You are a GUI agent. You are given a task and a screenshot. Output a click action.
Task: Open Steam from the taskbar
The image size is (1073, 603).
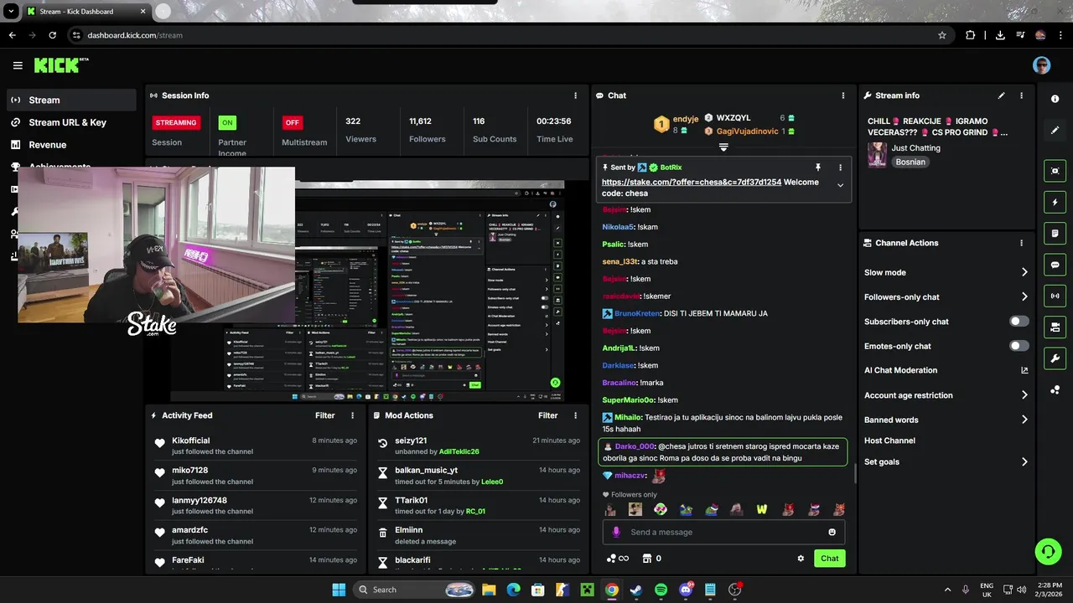click(636, 590)
